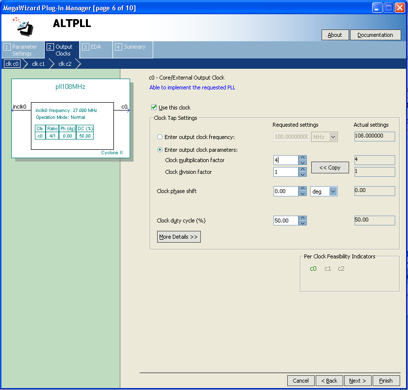Click the Finish button

coord(386,381)
